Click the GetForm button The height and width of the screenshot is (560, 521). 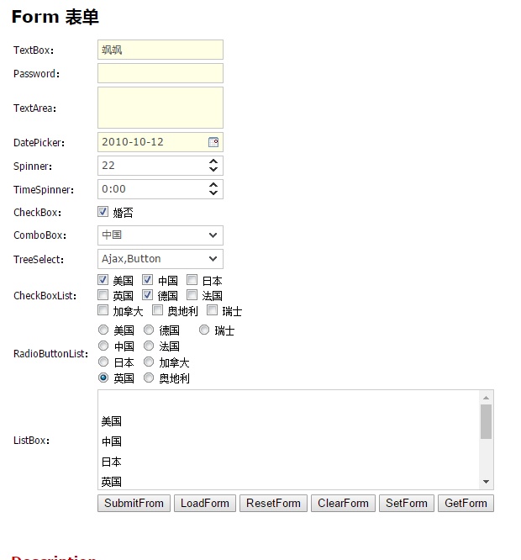(x=466, y=503)
